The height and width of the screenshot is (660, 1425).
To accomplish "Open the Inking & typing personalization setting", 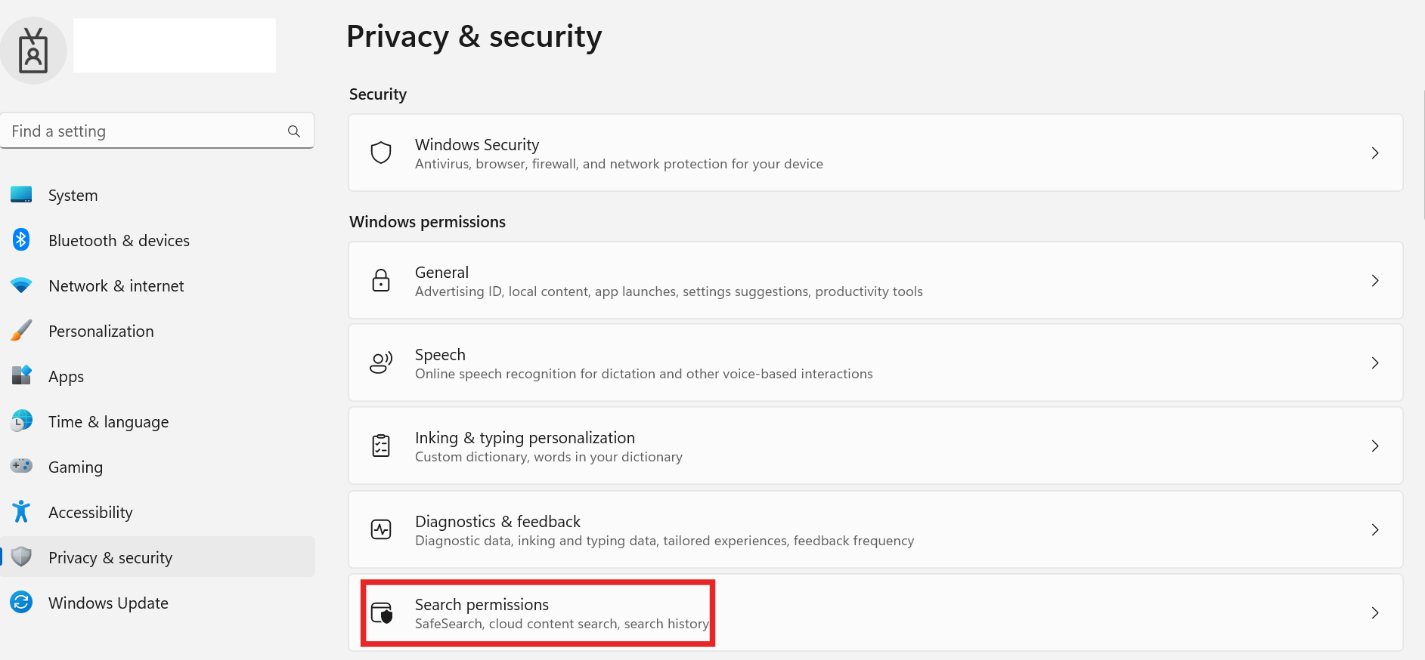I will point(875,446).
